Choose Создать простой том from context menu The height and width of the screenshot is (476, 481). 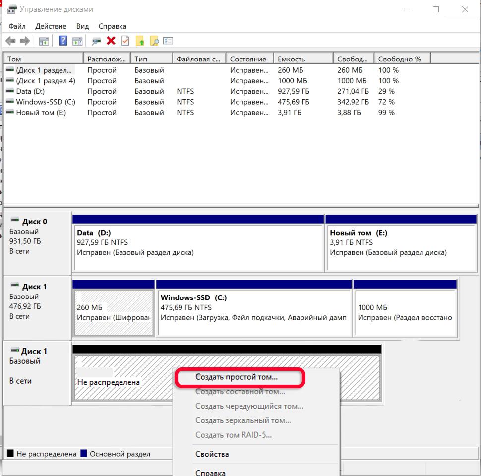(x=236, y=377)
